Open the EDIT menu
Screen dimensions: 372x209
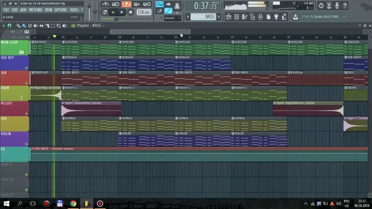click(x=15, y=10)
